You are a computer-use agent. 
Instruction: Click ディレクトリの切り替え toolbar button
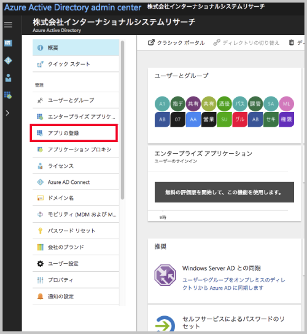246,43
